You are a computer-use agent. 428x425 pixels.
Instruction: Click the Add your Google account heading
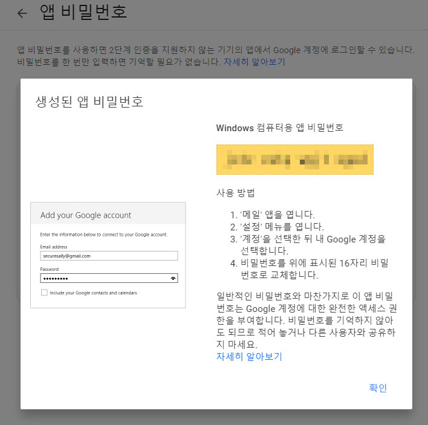(x=85, y=215)
